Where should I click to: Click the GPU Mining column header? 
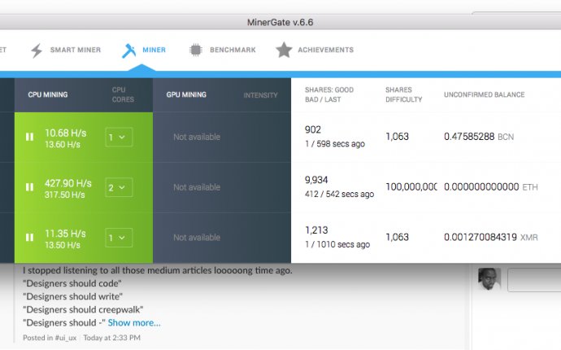186,94
